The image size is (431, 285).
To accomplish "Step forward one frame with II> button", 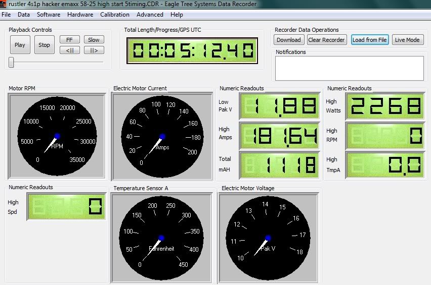I will [x=94, y=50].
